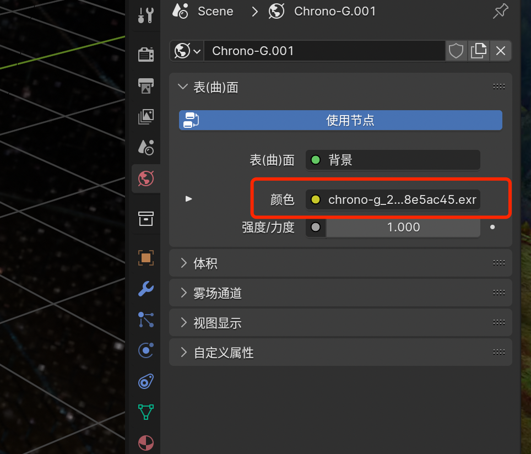Click the Chrono-G.001 world name field
Image resolution: width=531 pixels, height=454 pixels.
(x=324, y=51)
